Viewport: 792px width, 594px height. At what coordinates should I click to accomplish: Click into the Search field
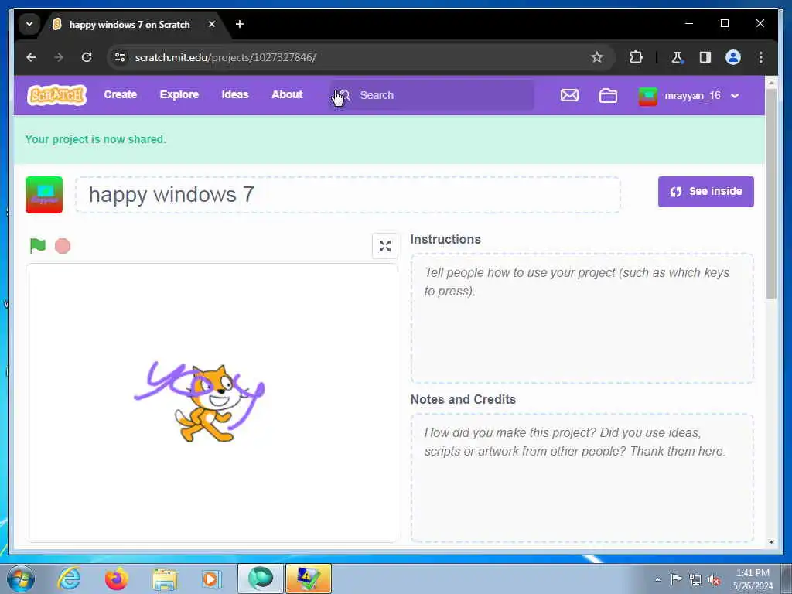pyautogui.click(x=432, y=95)
